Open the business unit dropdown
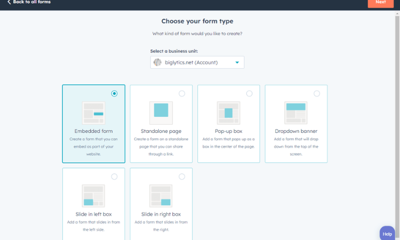Screen dimensions: 400x240 tap(197, 62)
